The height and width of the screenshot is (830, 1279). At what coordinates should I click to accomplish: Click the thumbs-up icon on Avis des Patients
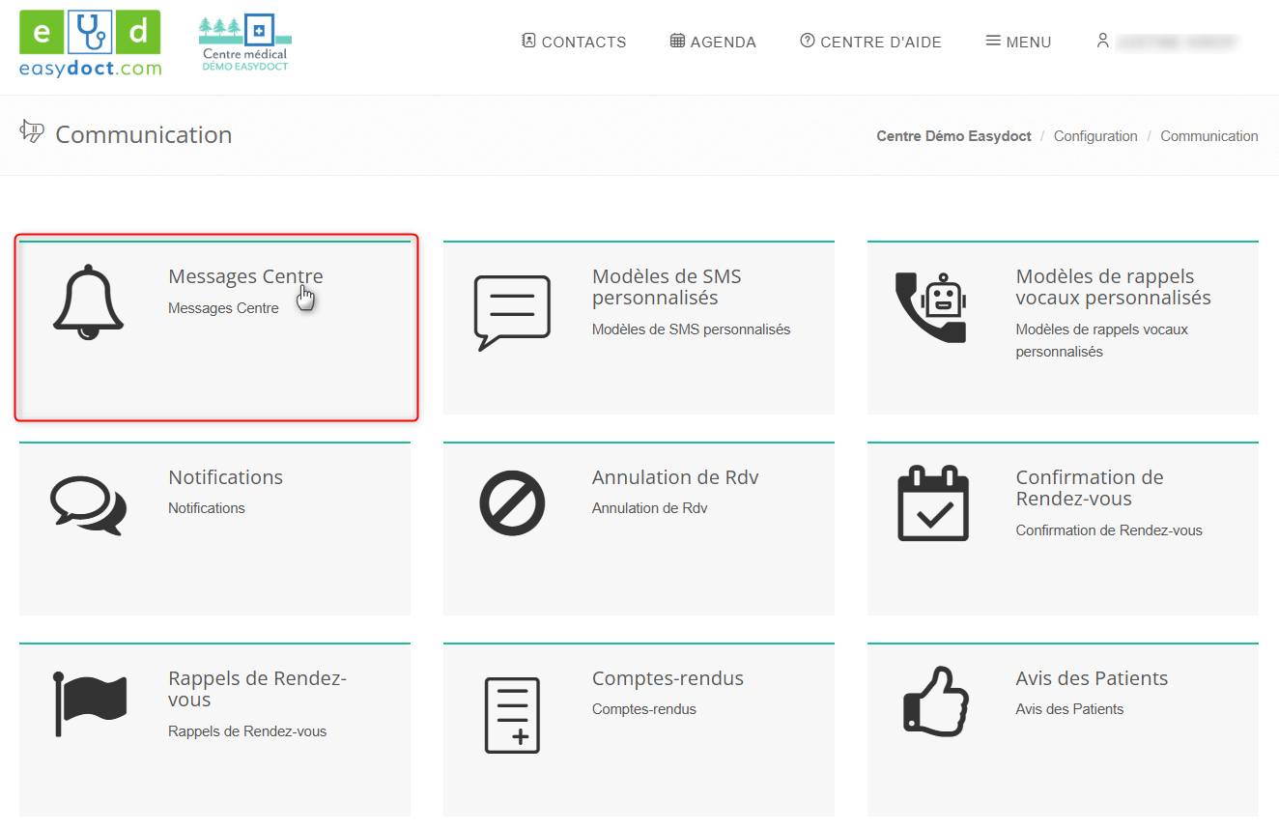[x=934, y=701]
